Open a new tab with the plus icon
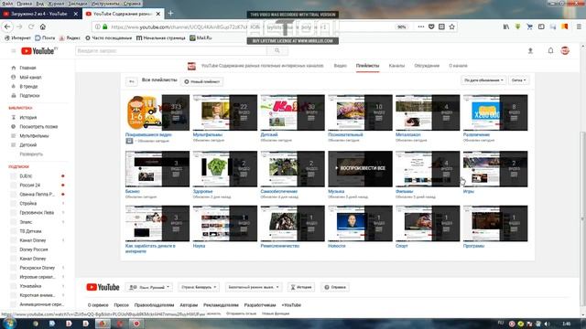Viewport: 586px width, 329px height. [170, 14]
